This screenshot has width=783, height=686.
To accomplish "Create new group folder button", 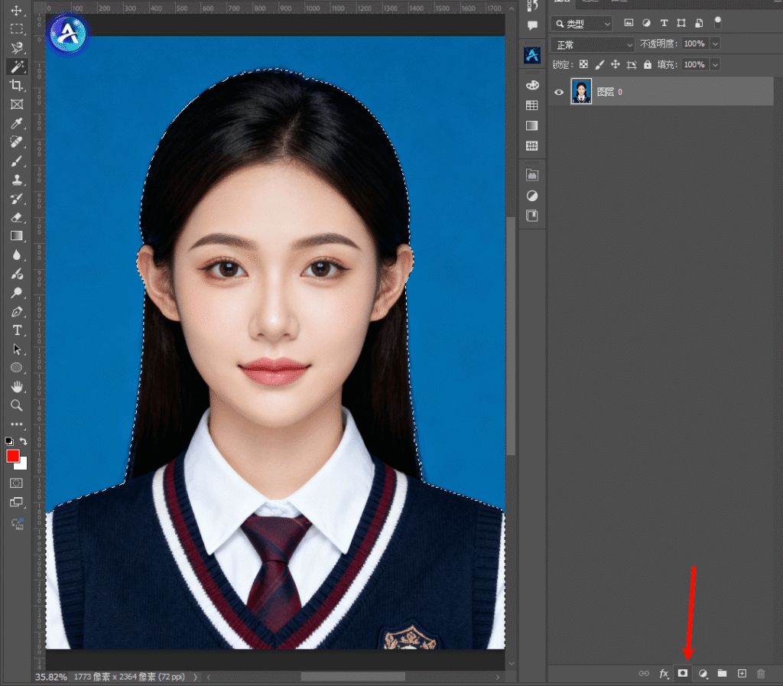I will pyautogui.click(x=722, y=674).
